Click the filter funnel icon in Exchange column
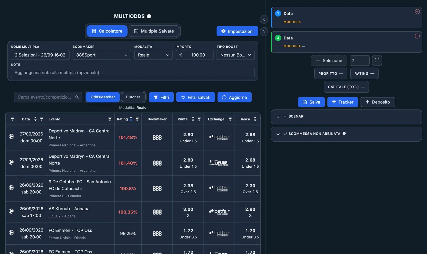 [x=230, y=119]
